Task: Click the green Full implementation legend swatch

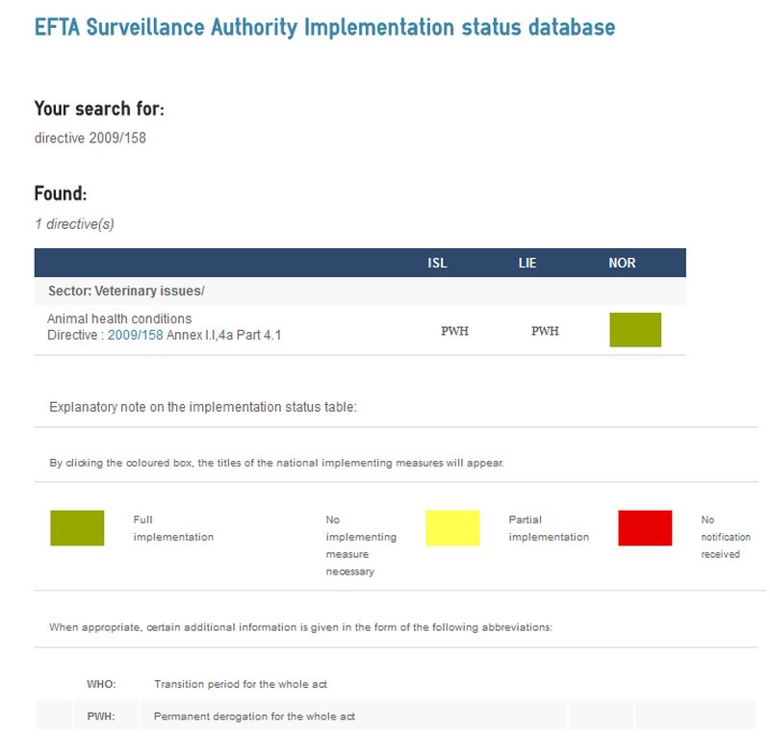Action: (77, 528)
